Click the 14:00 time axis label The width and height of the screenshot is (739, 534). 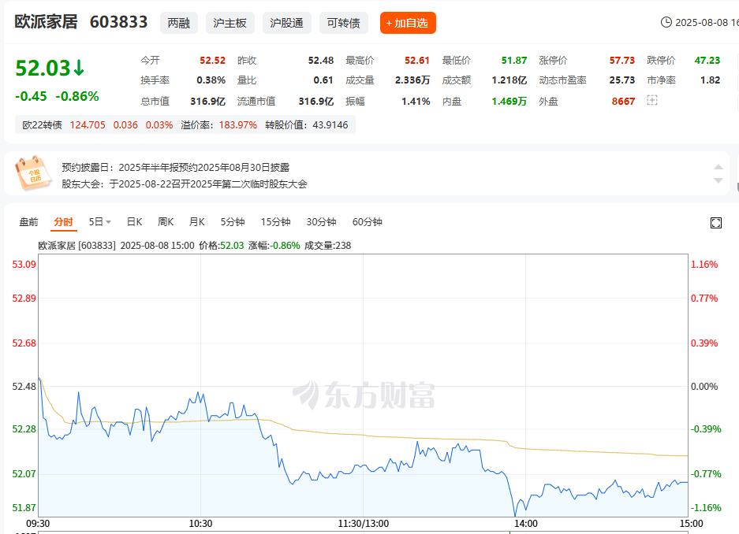526,524
